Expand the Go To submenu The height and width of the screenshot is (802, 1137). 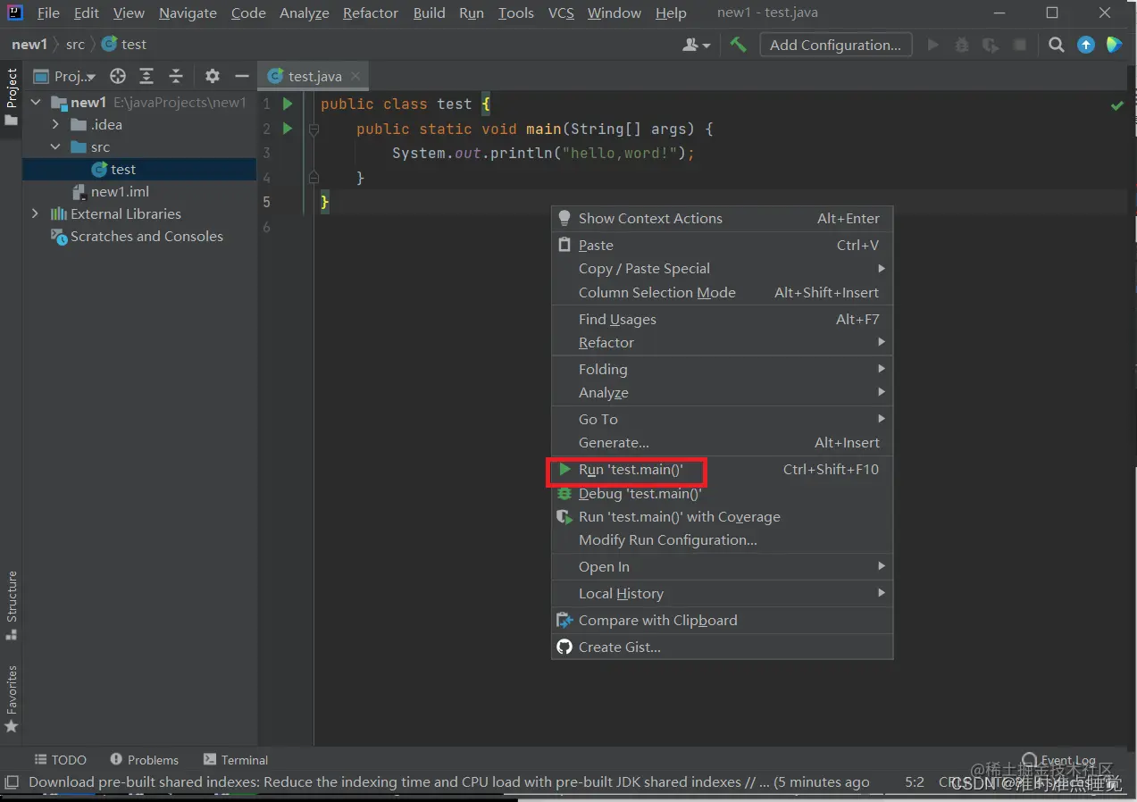723,420
